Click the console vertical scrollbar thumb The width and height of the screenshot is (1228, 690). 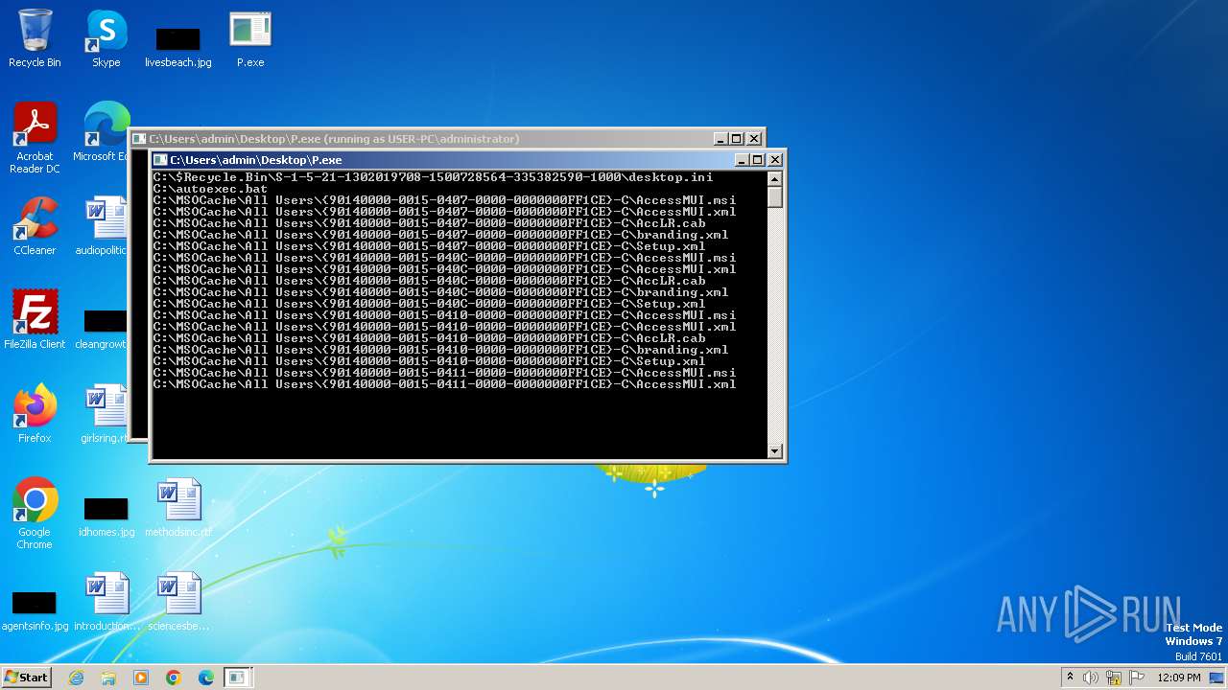click(775, 195)
